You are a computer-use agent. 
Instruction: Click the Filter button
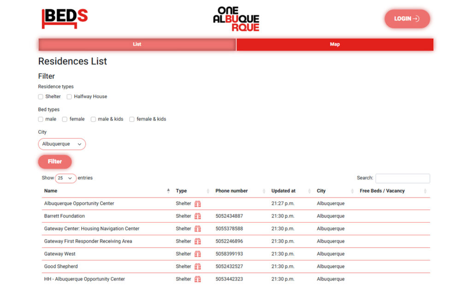55,161
